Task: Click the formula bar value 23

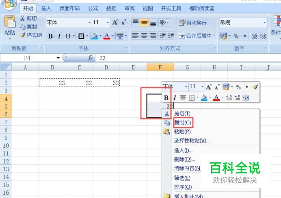Action: pos(102,58)
